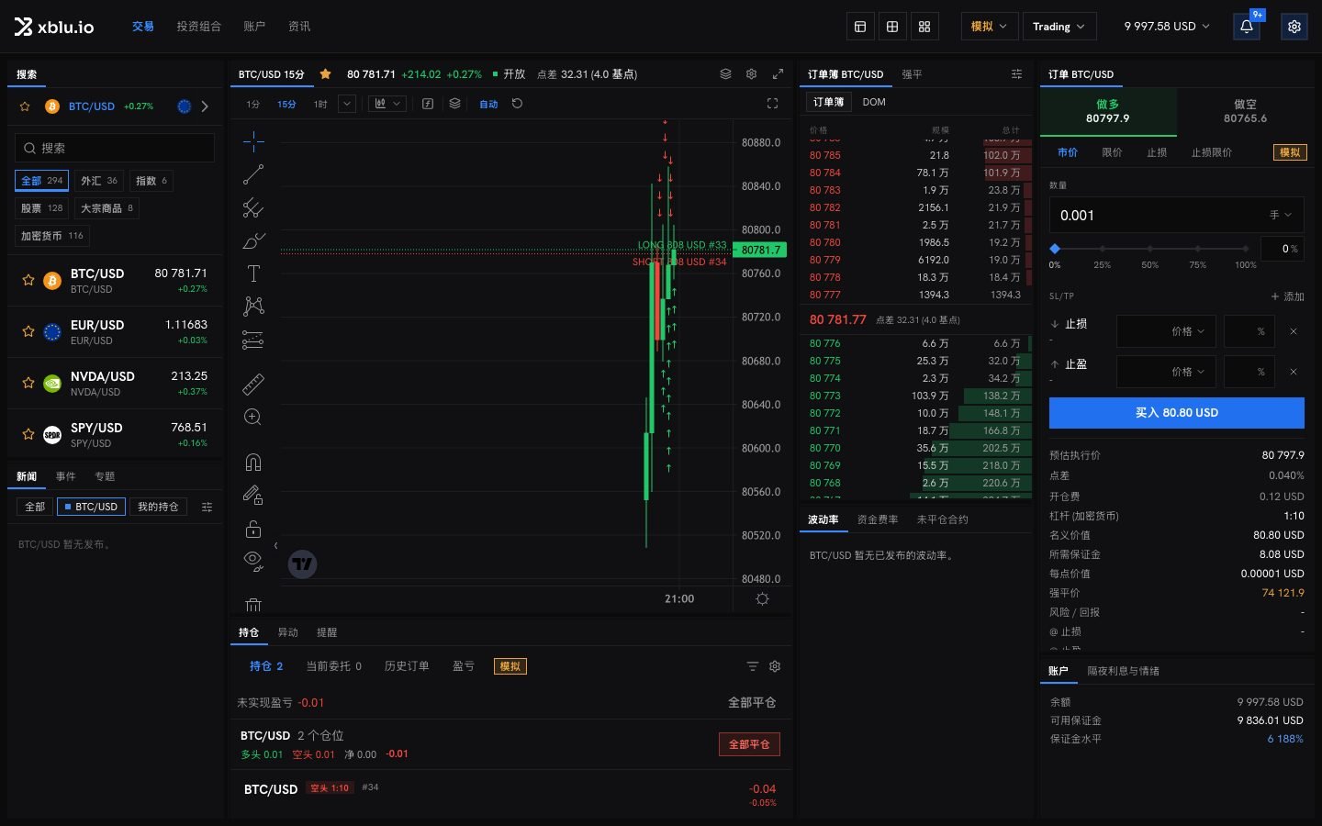Open the indicators function button
This screenshot has width=1322, height=826.
tap(428, 104)
